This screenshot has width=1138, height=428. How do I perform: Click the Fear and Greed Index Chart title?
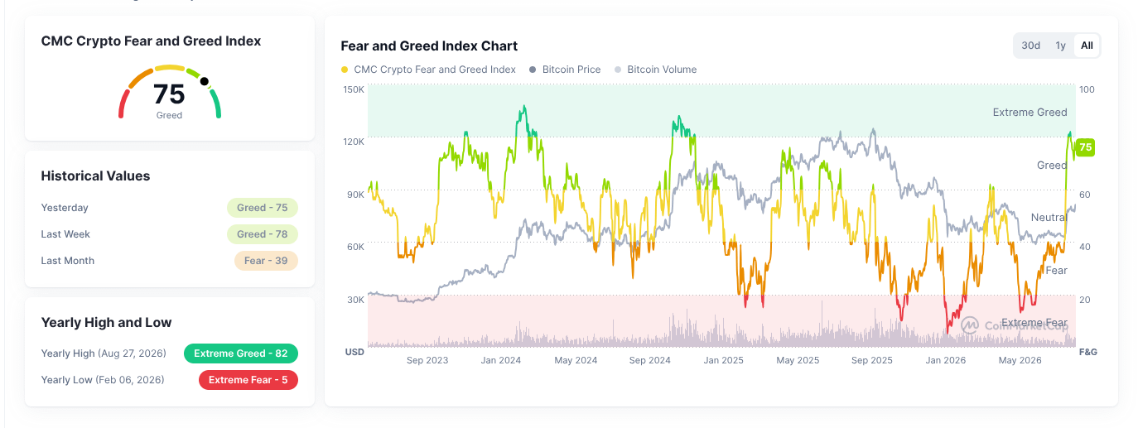pos(429,46)
